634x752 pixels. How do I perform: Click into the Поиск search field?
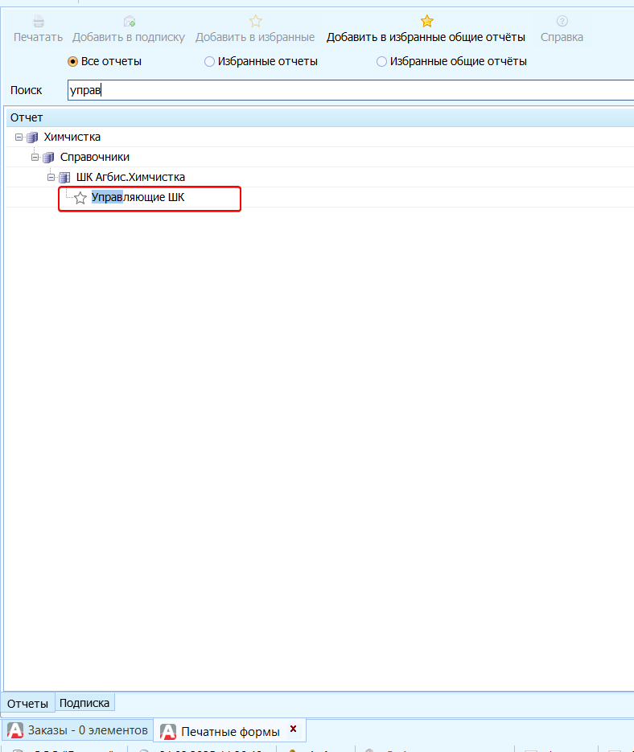346,90
